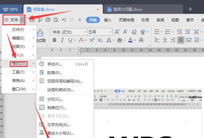Click the plus button for new tab
The image size is (204, 138).
[x=190, y=9]
